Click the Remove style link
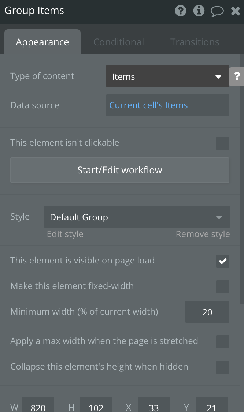This screenshot has width=244, height=412. tap(203, 234)
